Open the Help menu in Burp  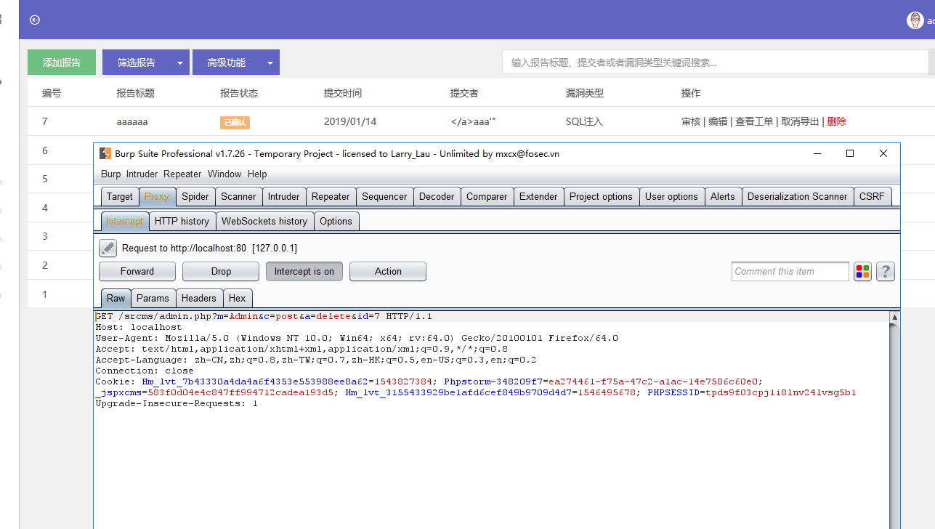point(257,174)
